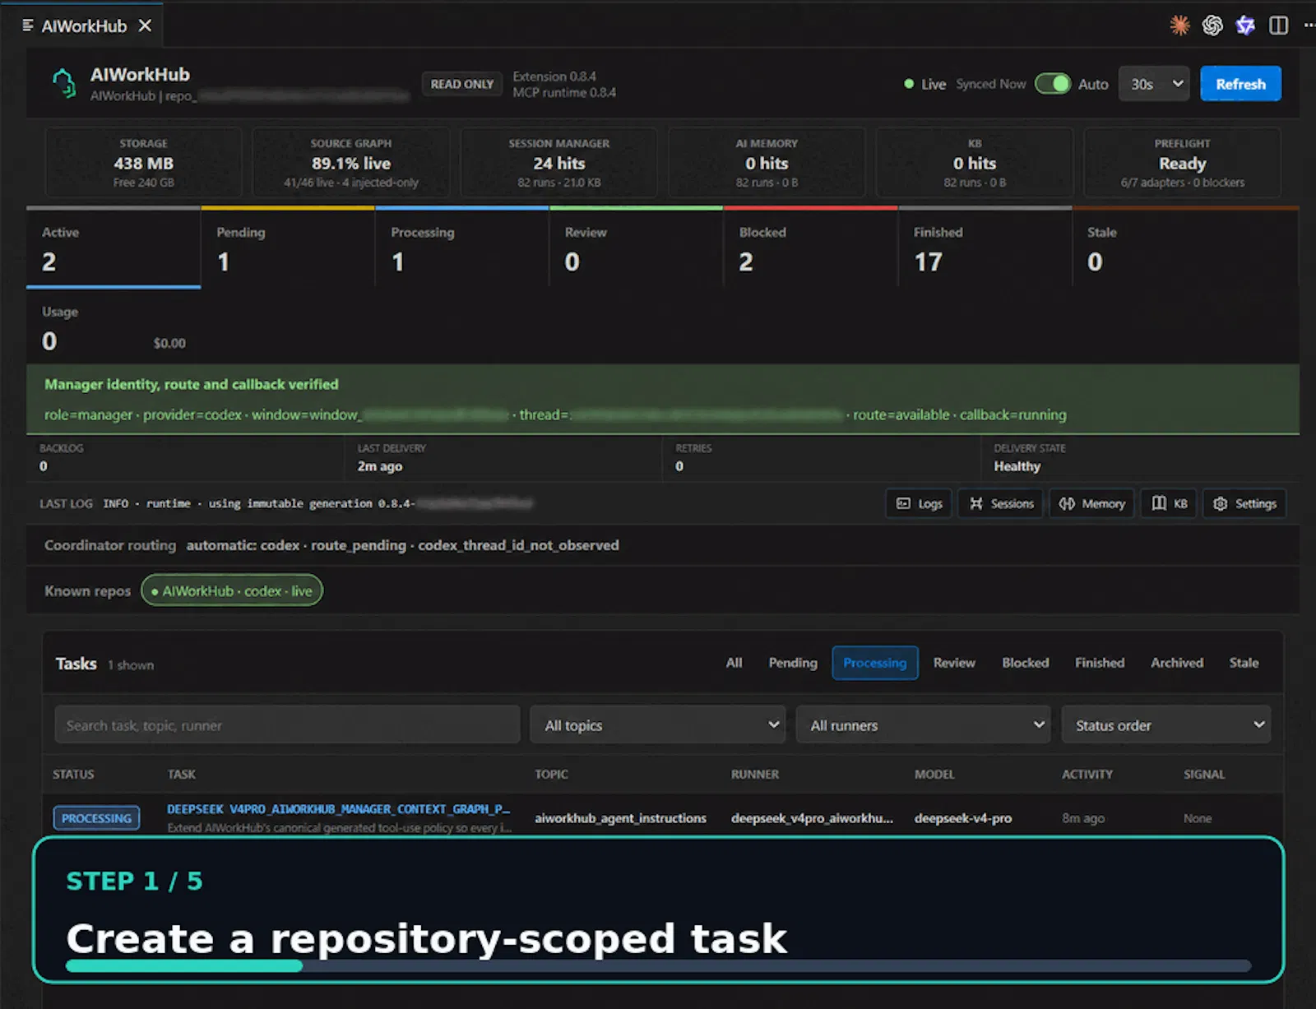The width and height of the screenshot is (1316, 1009).
Task: Click the Claude starburst icon in title bar
Action: [x=1179, y=25]
